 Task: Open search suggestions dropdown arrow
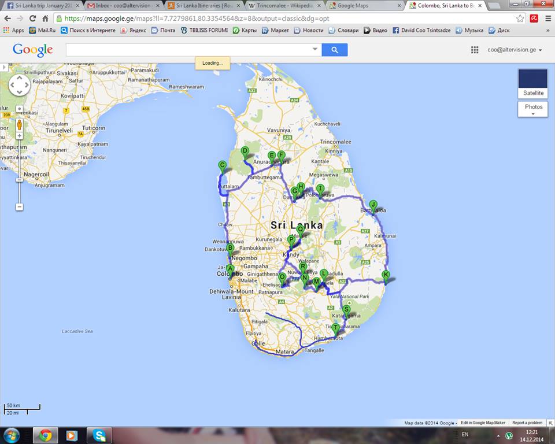[x=315, y=50]
